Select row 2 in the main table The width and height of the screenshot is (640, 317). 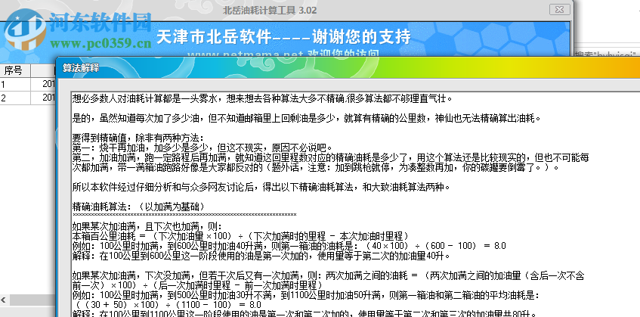click(x=28, y=98)
